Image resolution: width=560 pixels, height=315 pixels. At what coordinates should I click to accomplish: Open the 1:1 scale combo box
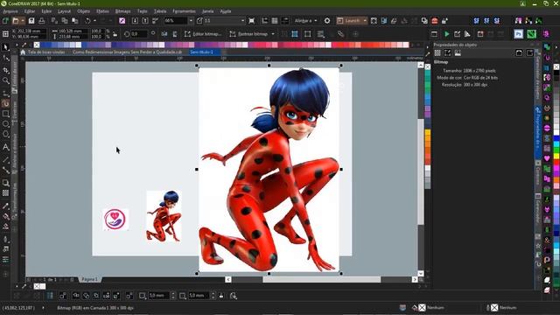click(225, 21)
